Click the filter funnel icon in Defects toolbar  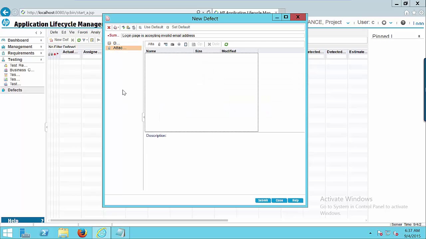coord(84,40)
